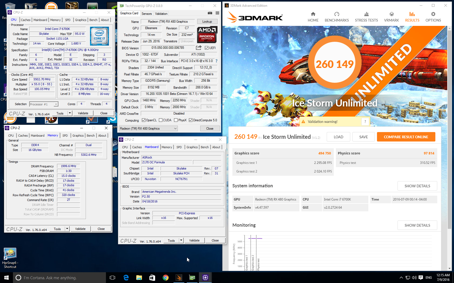
Task: Switch to the Validation tab in GPU-Z
Action: coord(161,14)
